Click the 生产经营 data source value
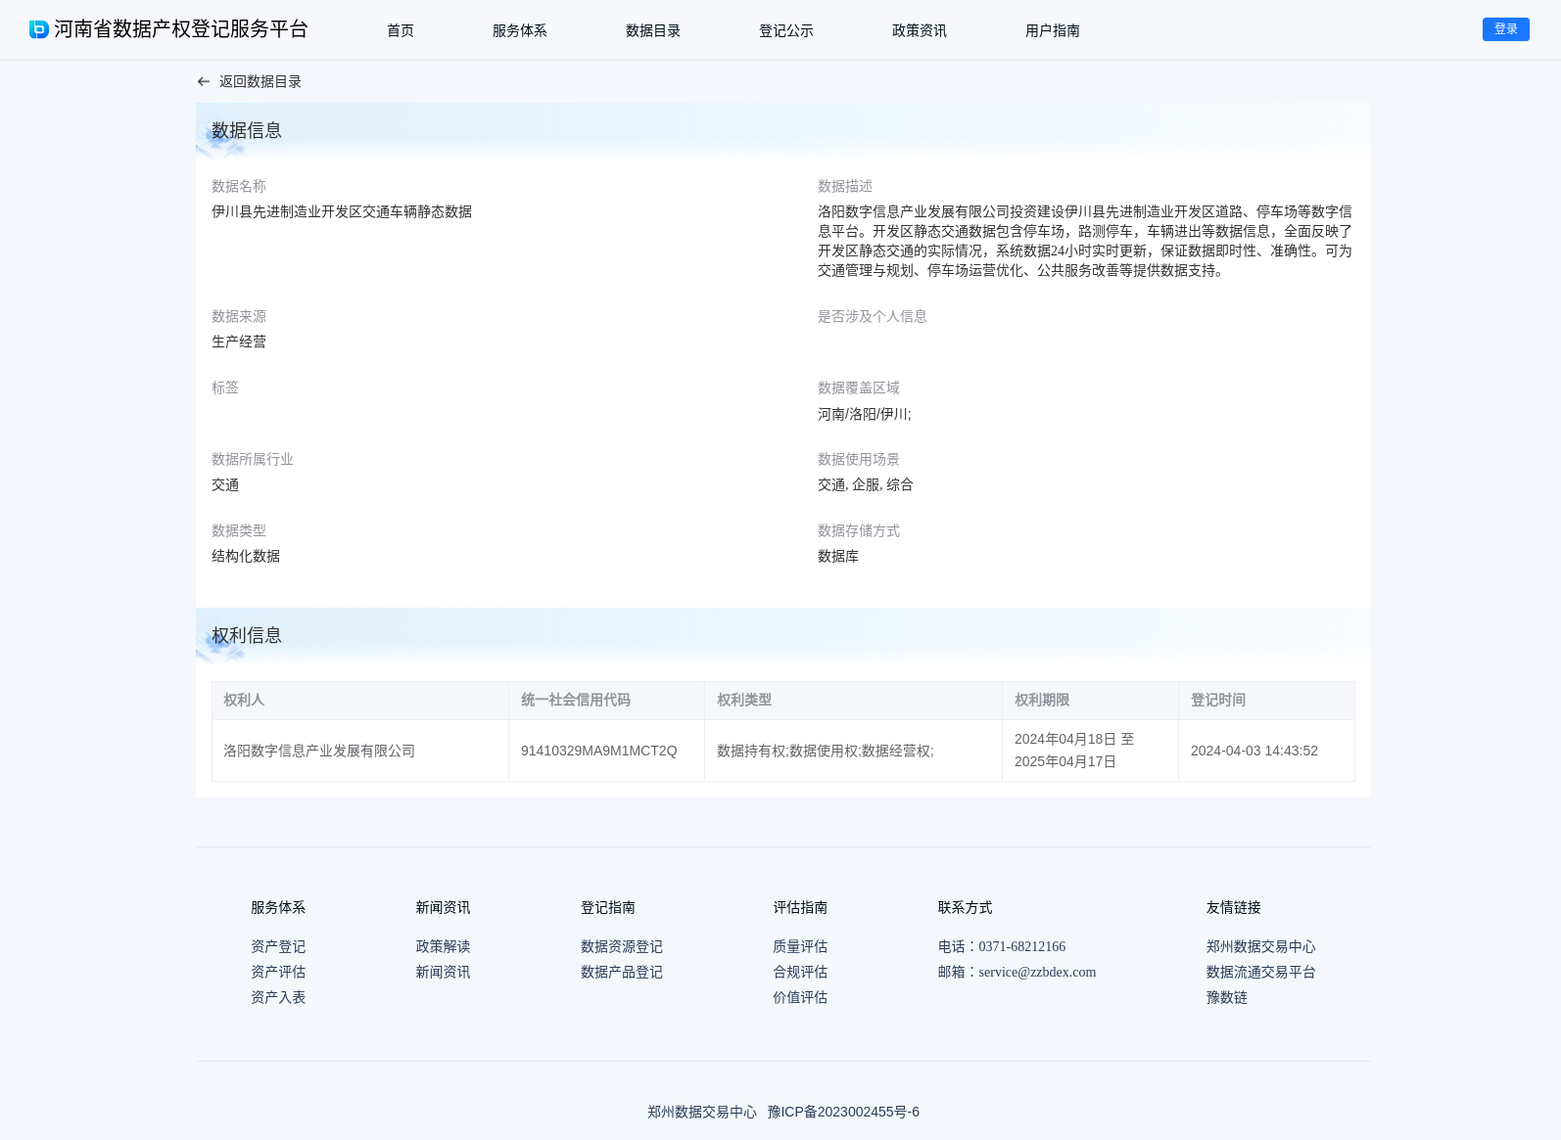The width and height of the screenshot is (1561, 1140). pos(239,342)
